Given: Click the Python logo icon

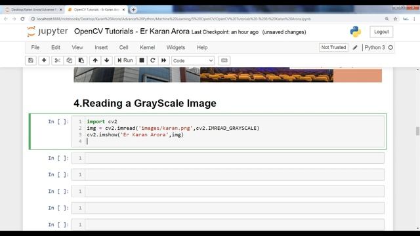Looking at the screenshot, I should pos(356,31).
